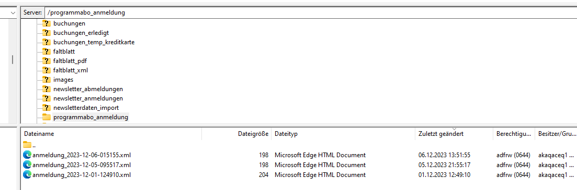Sort by the Zuletzt geändert column

tap(454, 134)
